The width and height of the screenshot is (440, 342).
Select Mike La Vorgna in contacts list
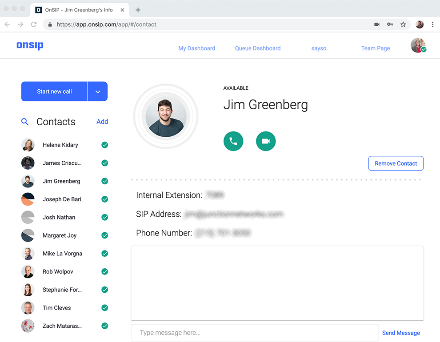64,254
